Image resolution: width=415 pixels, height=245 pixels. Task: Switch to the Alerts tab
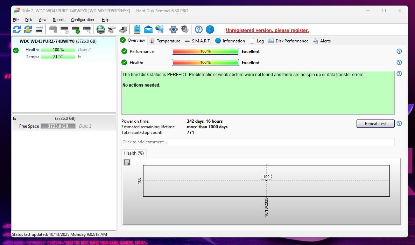322,41
